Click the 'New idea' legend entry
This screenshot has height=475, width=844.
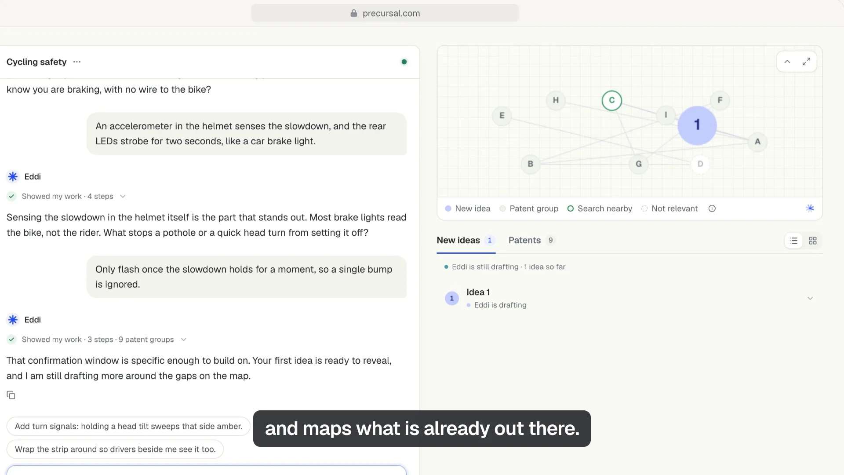pos(468,208)
